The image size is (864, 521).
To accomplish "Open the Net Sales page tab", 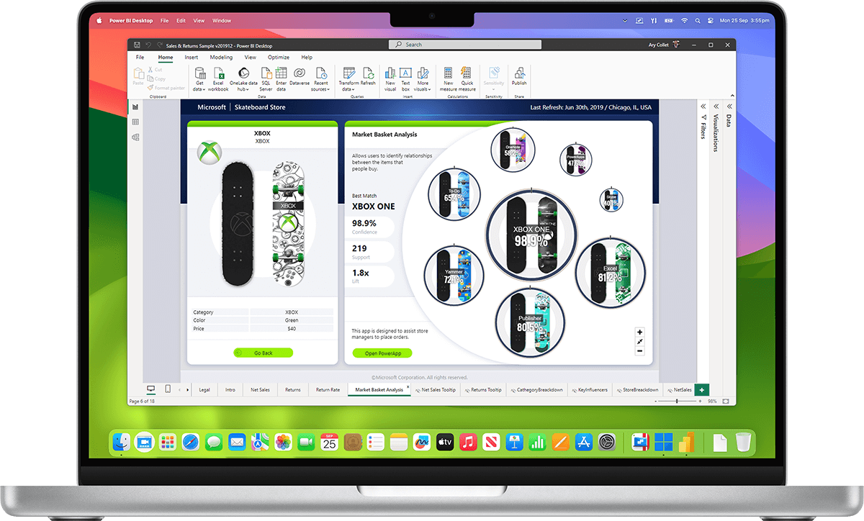I will tap(260, 389).
